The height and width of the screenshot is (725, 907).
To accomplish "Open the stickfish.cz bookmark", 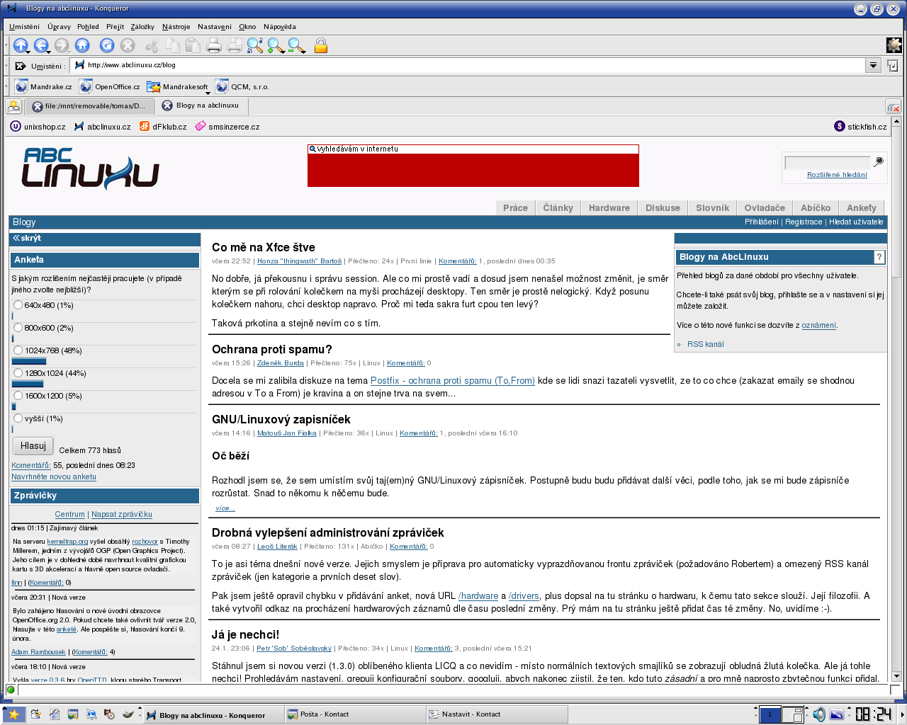I will coord(860,127).
